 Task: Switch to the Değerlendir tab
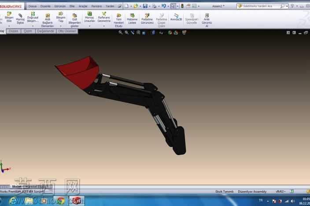tap(46, 31)
